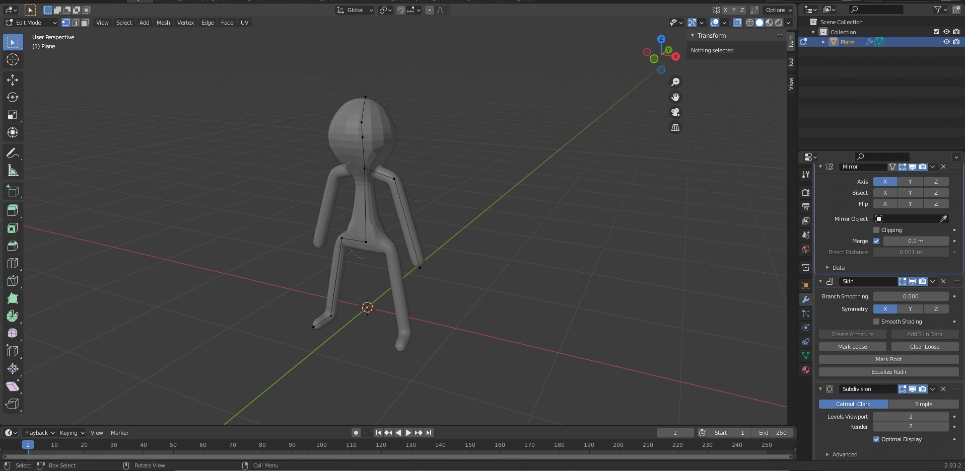The width and height of the screenshot is (965, 471).
Task: Open the Edit Mode dropdown
Action: coord(31,23)
